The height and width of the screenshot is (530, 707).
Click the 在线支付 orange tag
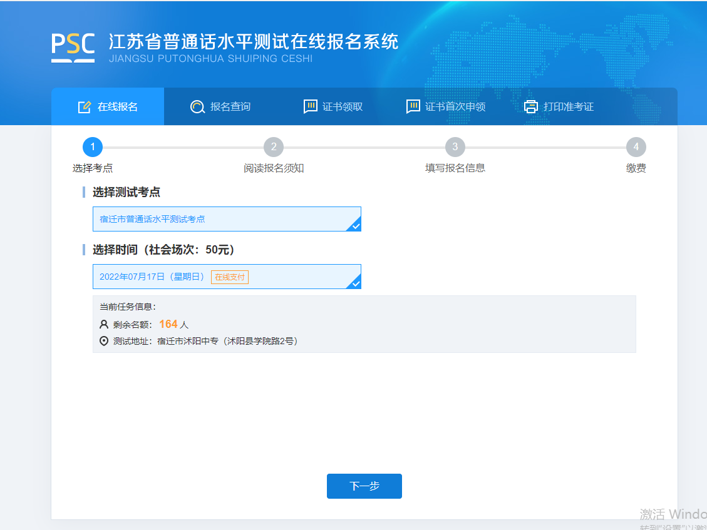pyautogui.click(x=230, y=277)
